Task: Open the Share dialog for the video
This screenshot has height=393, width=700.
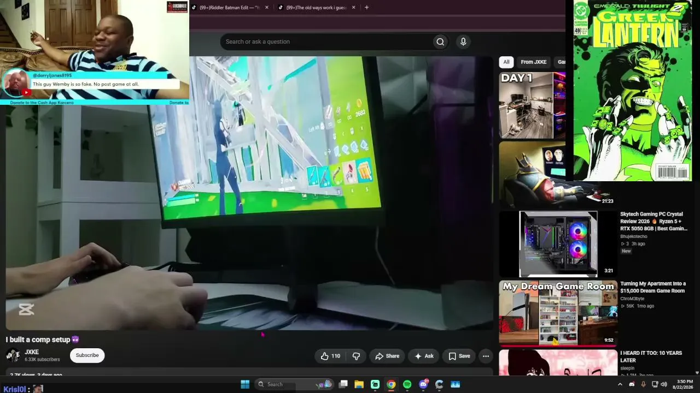Action: (x=387, y=356)
